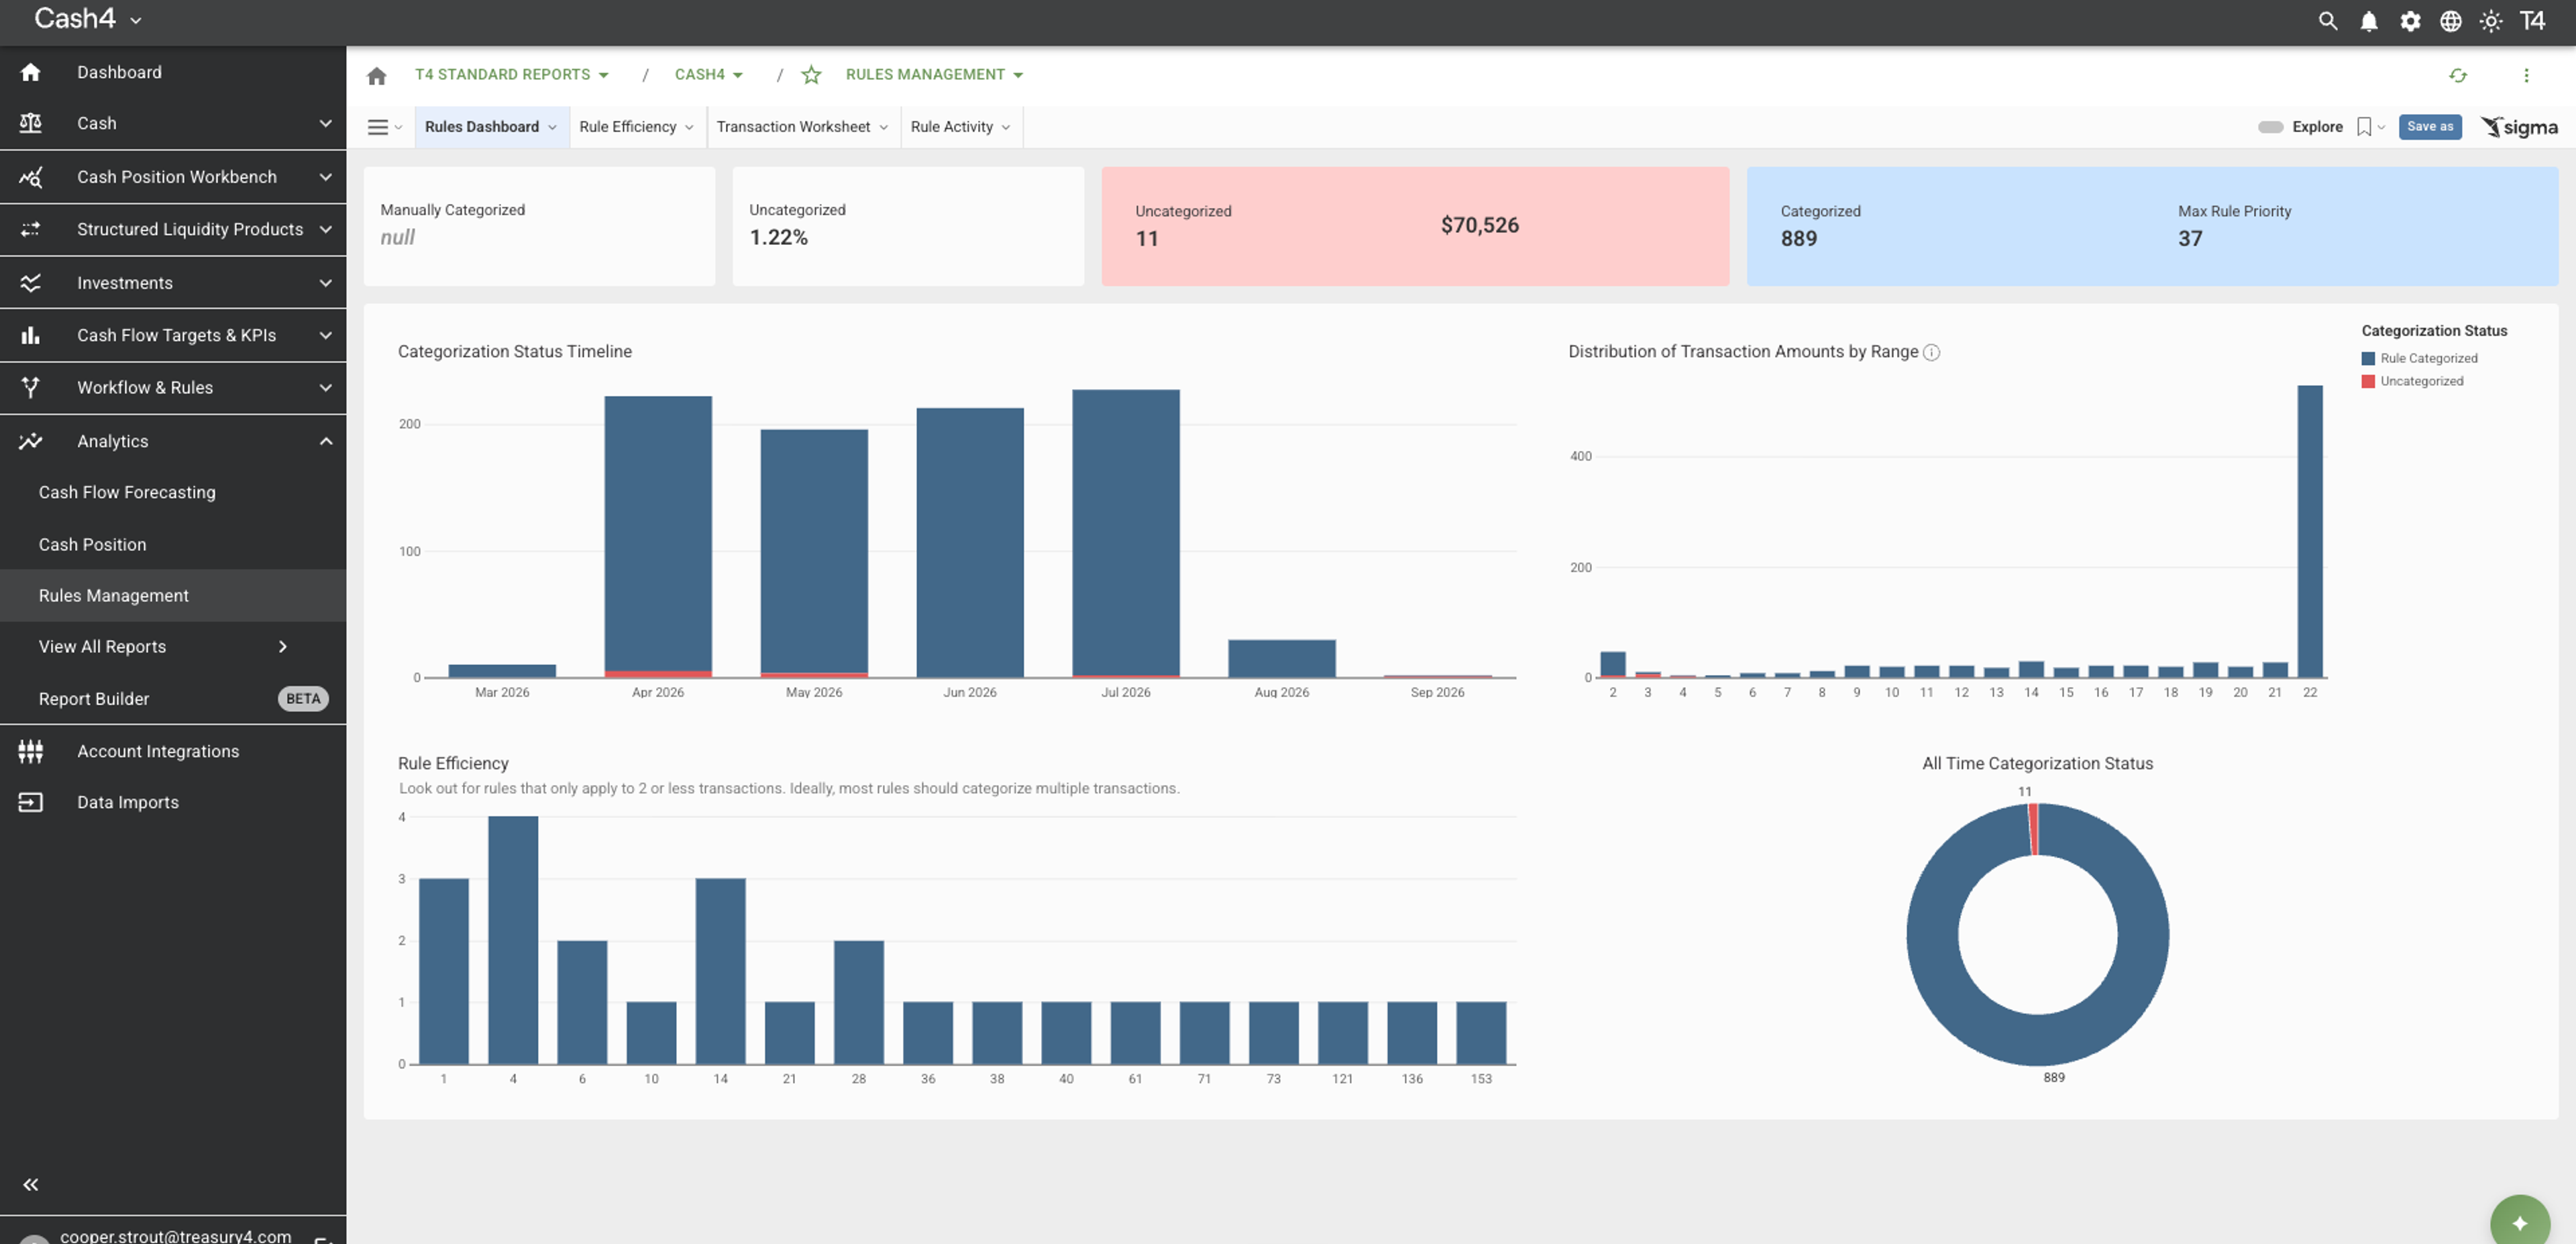The image size is (2576, 1244).
Task: Open the vertical three-dot more menu
Action: 2526,75
